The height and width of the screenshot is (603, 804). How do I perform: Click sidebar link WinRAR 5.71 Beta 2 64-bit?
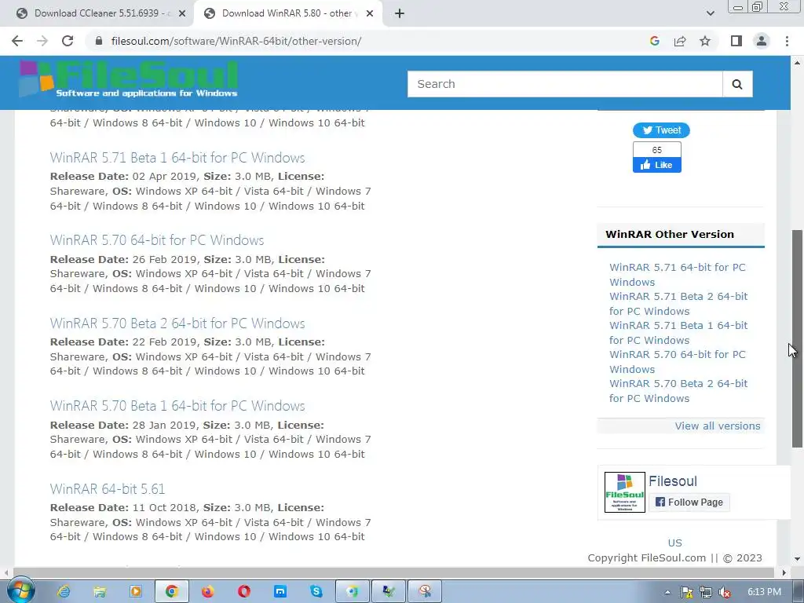coord(678,304)
